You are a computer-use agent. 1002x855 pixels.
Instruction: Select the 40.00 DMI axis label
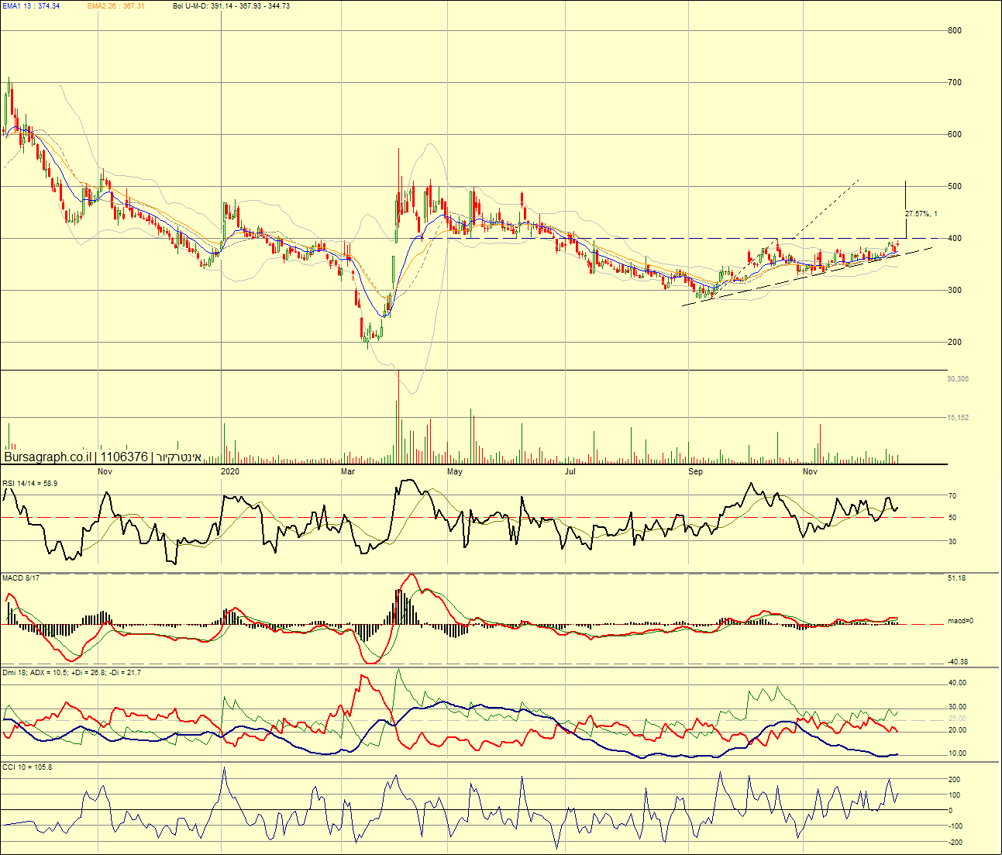tap(958, 684)
